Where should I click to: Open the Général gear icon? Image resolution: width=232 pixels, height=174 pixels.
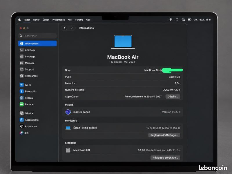point(21,113)
